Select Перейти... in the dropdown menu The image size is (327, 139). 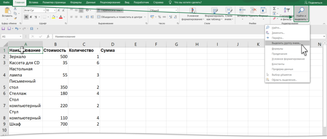[287, 38]
